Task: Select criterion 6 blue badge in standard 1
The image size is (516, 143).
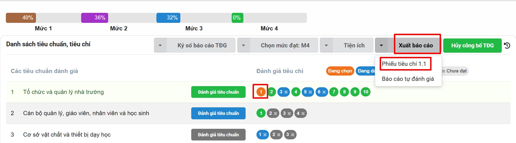Action: point(322,92)
